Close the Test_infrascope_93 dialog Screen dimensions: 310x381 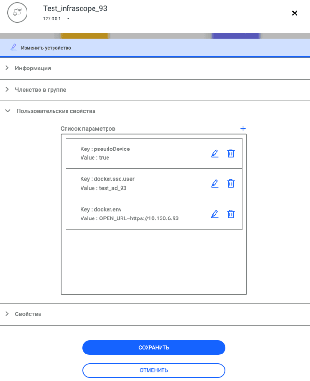(x=295, y=13)
